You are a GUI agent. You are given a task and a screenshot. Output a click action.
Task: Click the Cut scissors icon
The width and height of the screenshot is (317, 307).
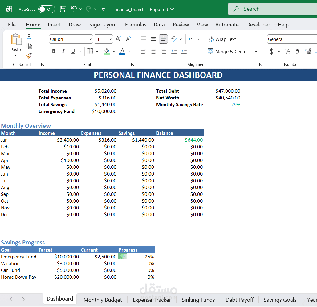(x=29, y=36)
